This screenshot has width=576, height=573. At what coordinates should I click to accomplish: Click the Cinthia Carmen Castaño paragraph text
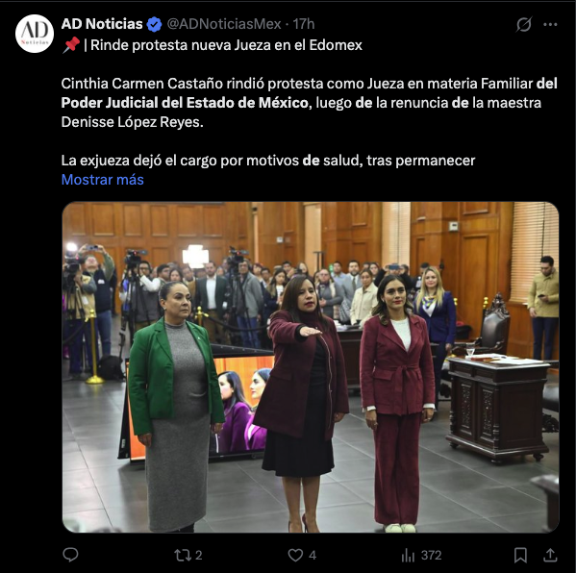pyautogui.click(x=309, y=103)
